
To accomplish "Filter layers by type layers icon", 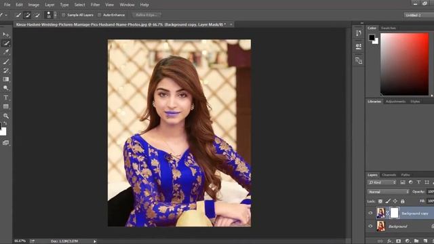I will tap(418, 182).
